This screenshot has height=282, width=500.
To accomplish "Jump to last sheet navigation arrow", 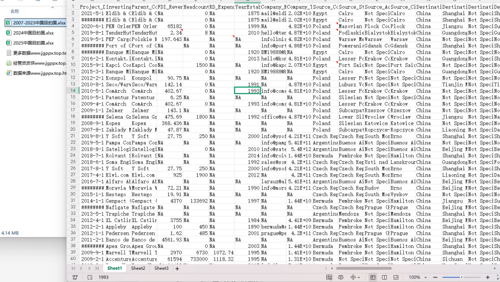I will pyautogui.click(x=97, y=268).
